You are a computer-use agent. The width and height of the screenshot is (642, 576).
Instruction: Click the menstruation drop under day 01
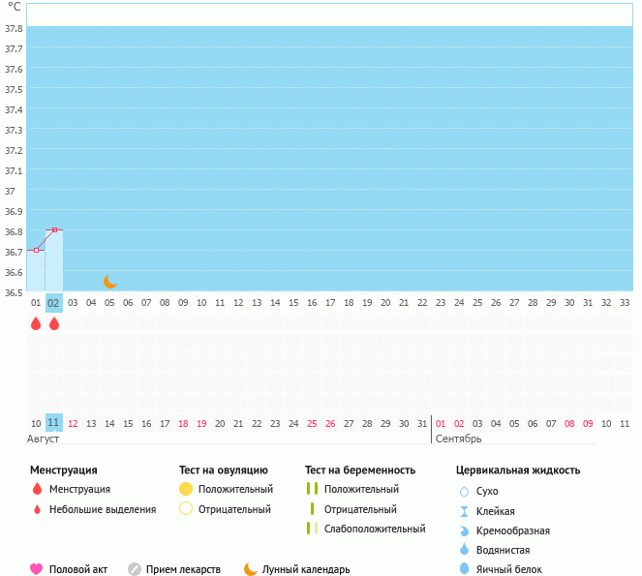[x=36, y=324]
